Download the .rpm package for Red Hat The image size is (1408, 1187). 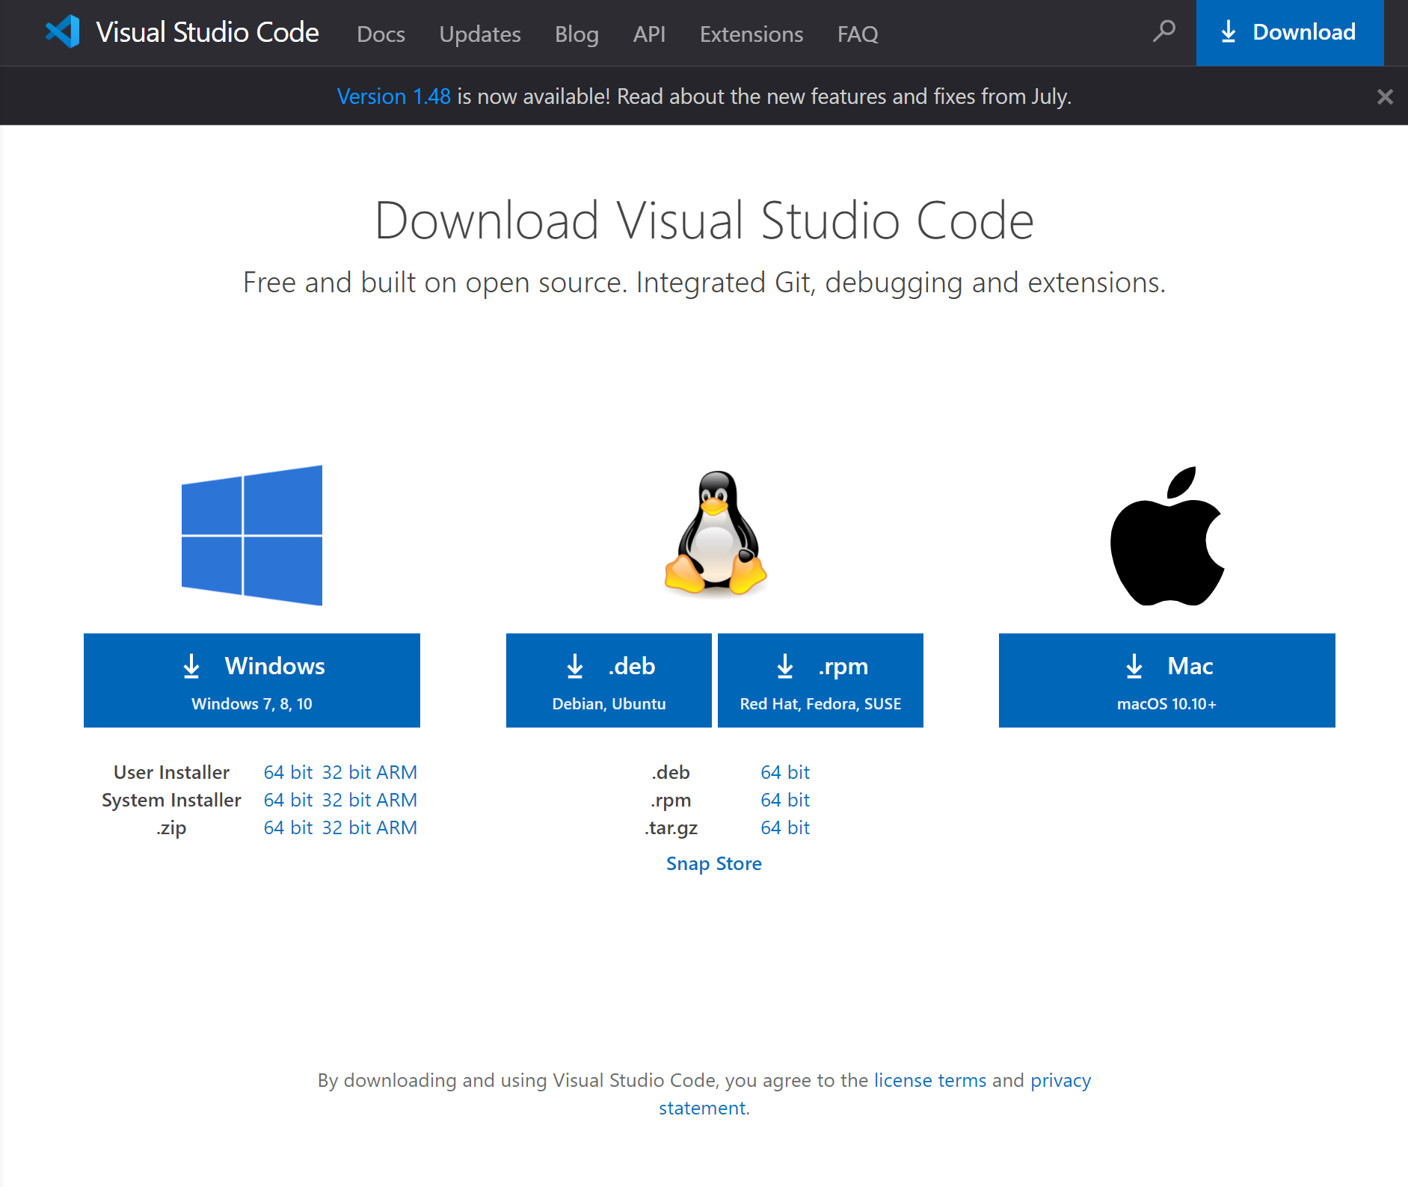click(x=820, y=680)
